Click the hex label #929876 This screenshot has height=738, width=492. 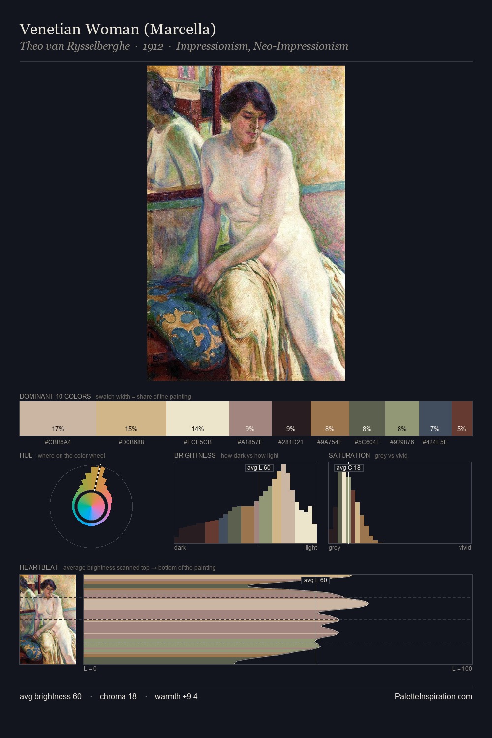pos(402,442)
